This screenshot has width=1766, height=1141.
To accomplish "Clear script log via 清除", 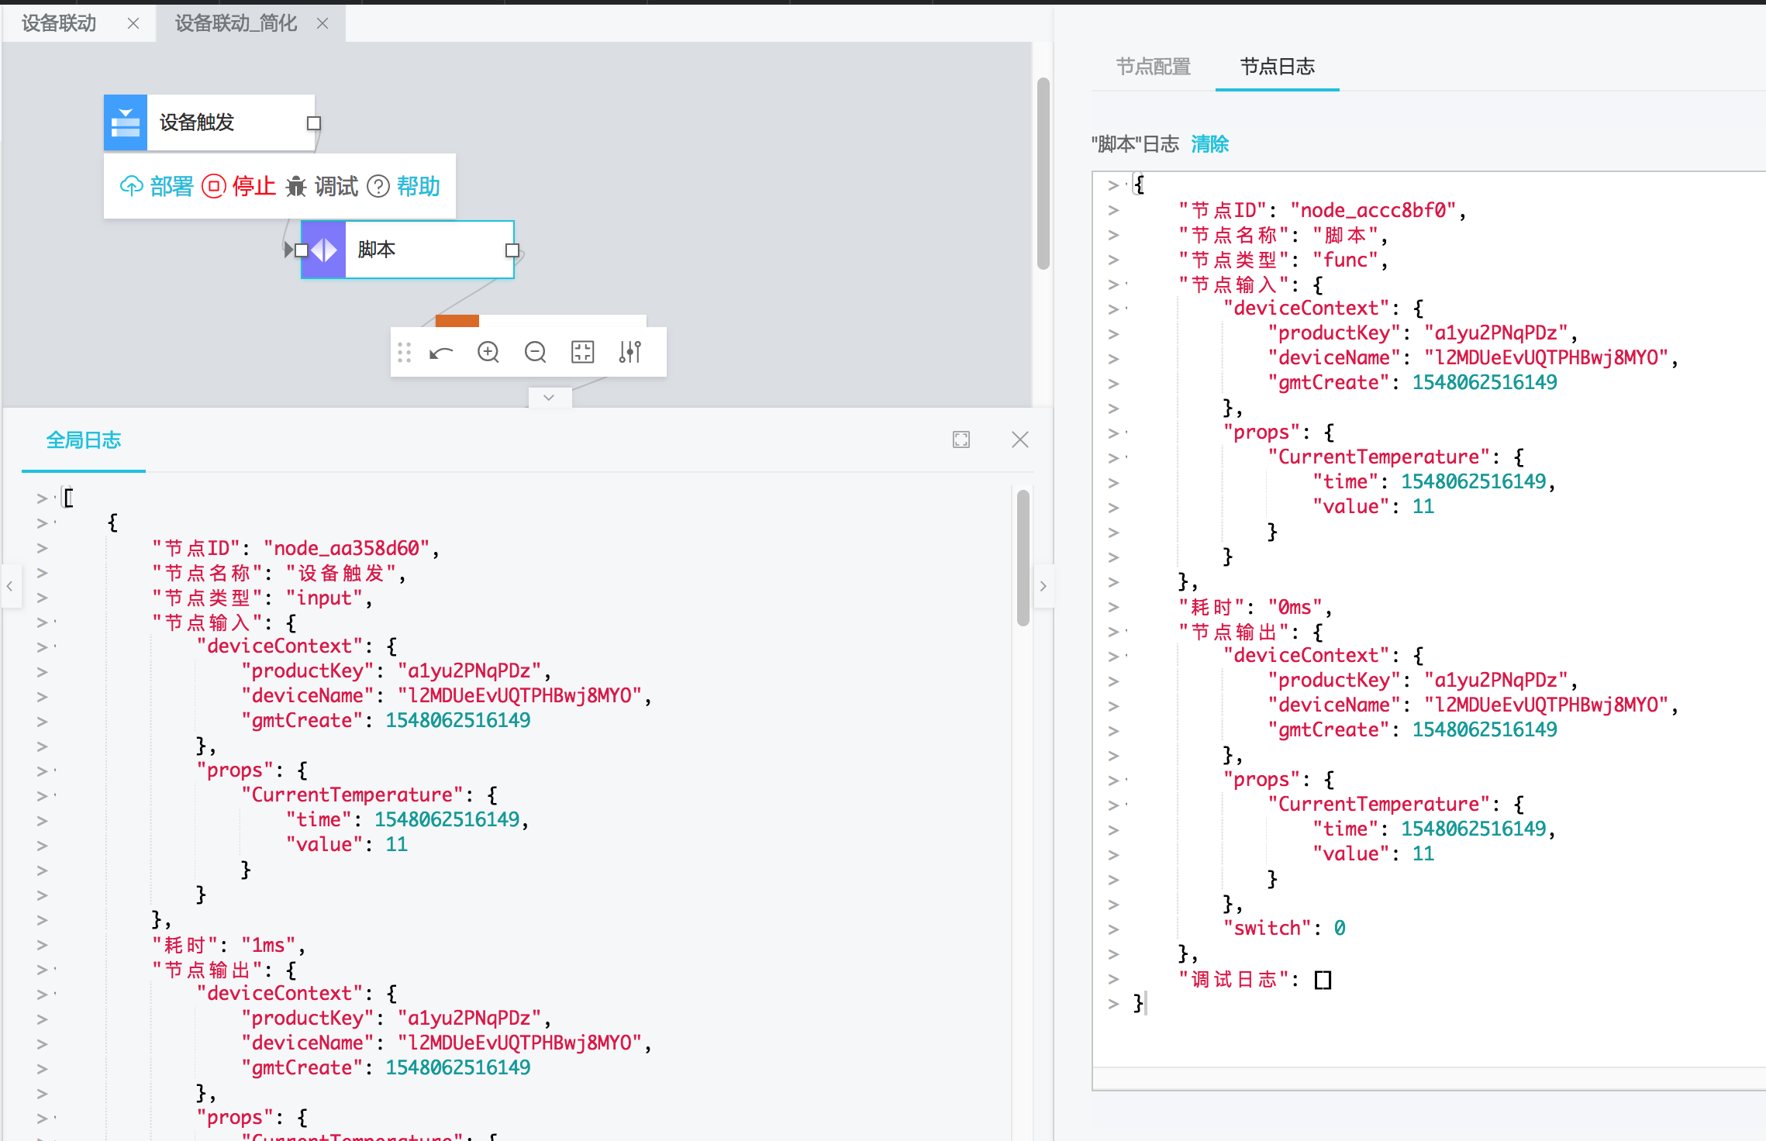I will [1209, 144].
